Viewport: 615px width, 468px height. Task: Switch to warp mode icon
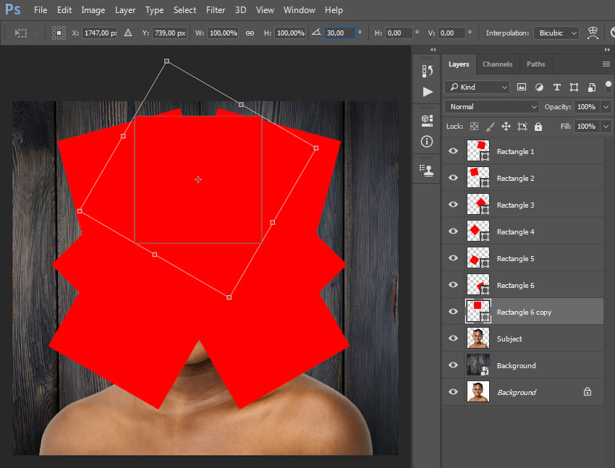coord(593,33)
